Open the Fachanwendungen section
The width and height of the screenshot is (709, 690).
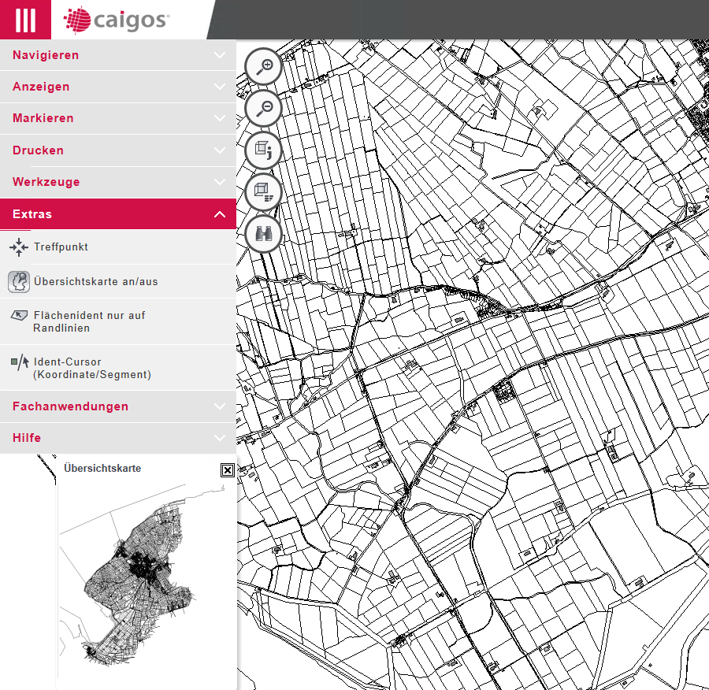tap(70, 406)
